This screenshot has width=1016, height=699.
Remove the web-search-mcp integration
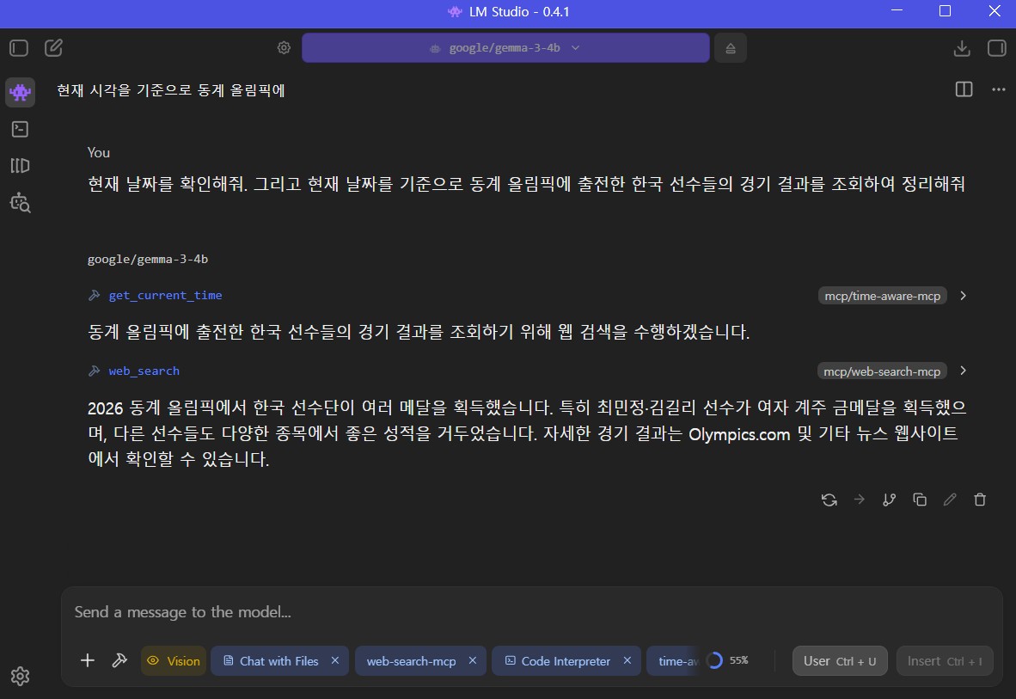click(x=473, y=661)
